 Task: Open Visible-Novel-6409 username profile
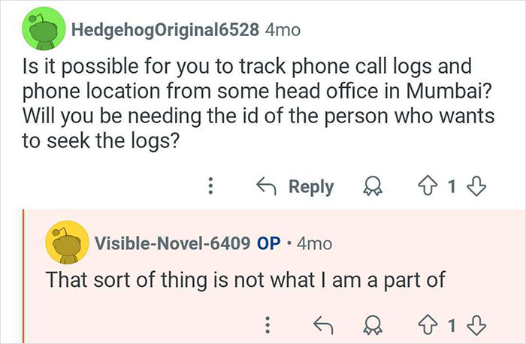tap(172, 243)
